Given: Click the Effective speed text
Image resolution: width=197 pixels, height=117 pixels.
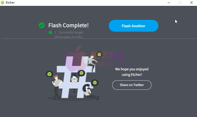Looking at the screenshot, I should pos(69,37).
